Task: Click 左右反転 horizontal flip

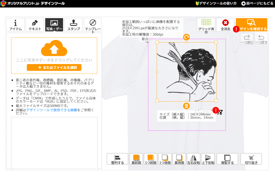Action: coord(194,159)
